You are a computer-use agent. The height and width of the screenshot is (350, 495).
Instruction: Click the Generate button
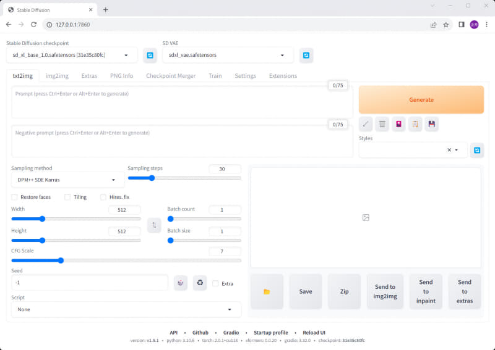point(421,99)
